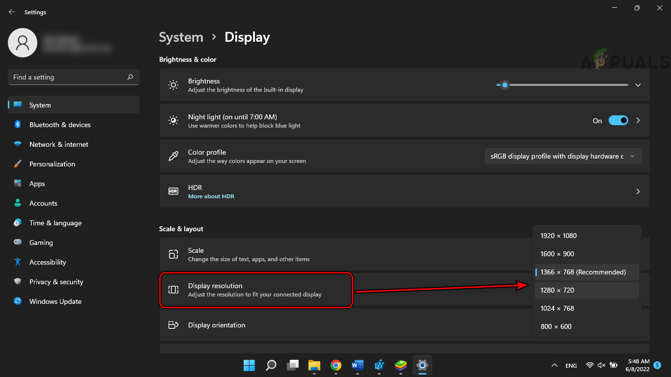
Task: Open HDR settings via chevron
Action: (638, 191)
